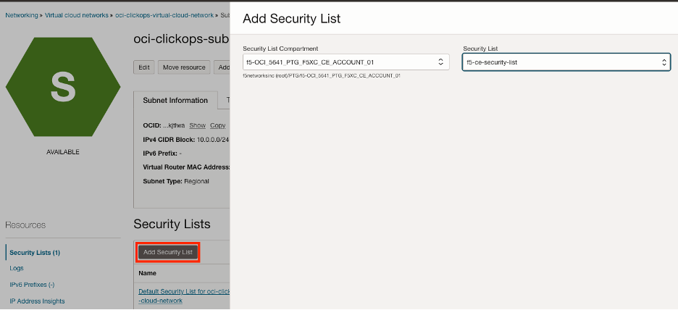Click the Add Security List button
678x310 pixels.
pyautogui.click(x=168, y=252)
